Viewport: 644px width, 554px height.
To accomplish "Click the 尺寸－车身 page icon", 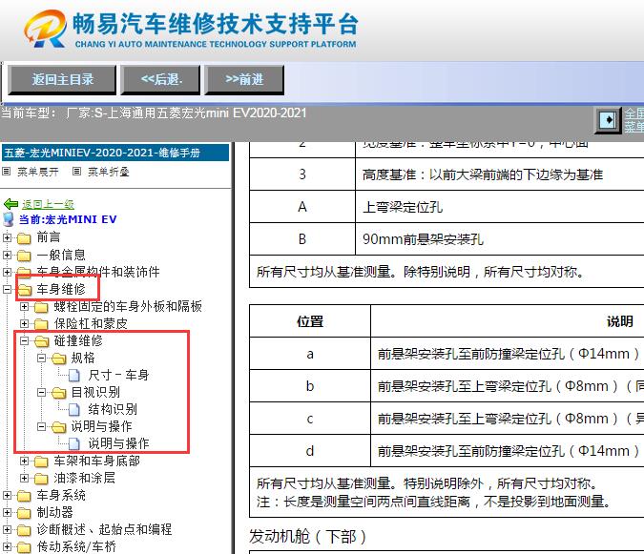I will (x=74, y=375).
